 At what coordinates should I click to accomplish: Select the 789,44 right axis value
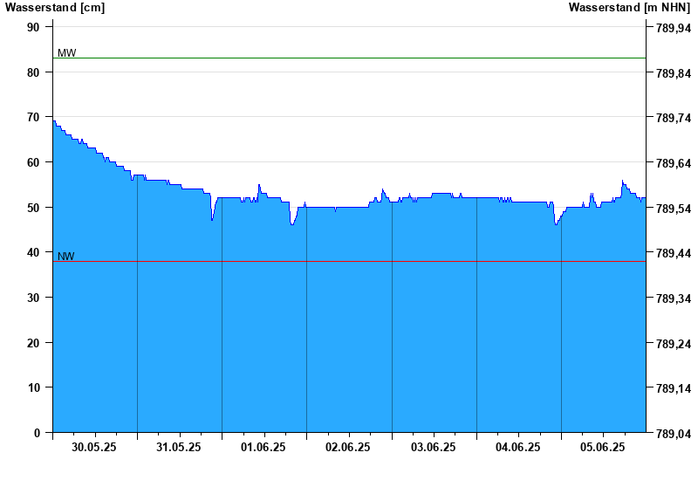coord(673,253)
